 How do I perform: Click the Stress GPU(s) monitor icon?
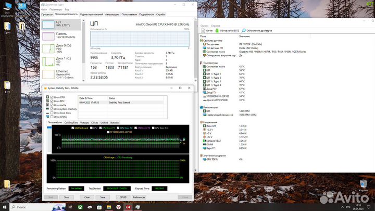pyautogui.click(x=47, y=117)
